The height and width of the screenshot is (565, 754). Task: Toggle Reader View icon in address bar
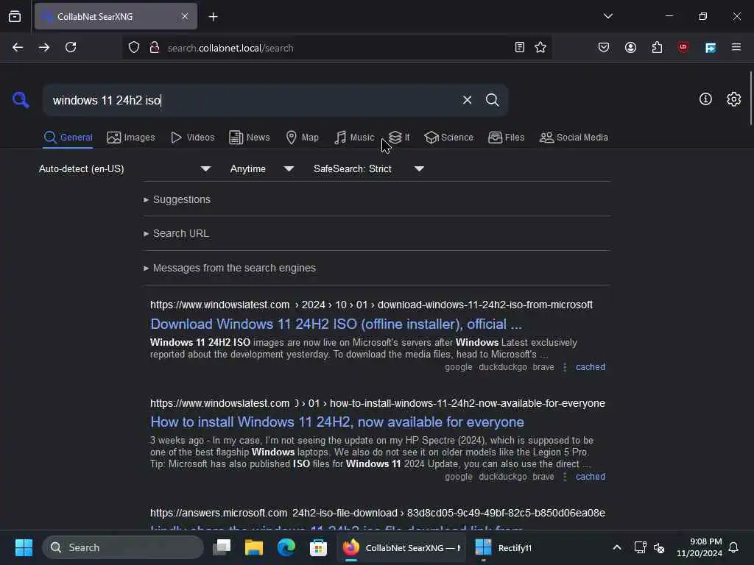click(519, 48)
